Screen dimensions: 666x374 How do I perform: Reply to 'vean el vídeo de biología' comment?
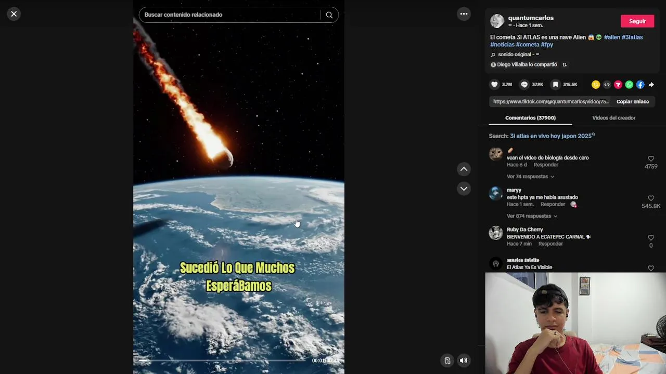[x=546, y=165]
